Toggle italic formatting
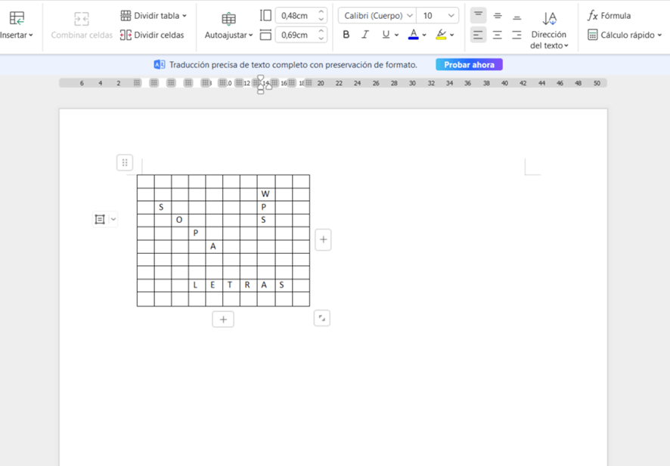Image resolution: width=670 pixels, height=466 pixels. click(x=365, y=35)
